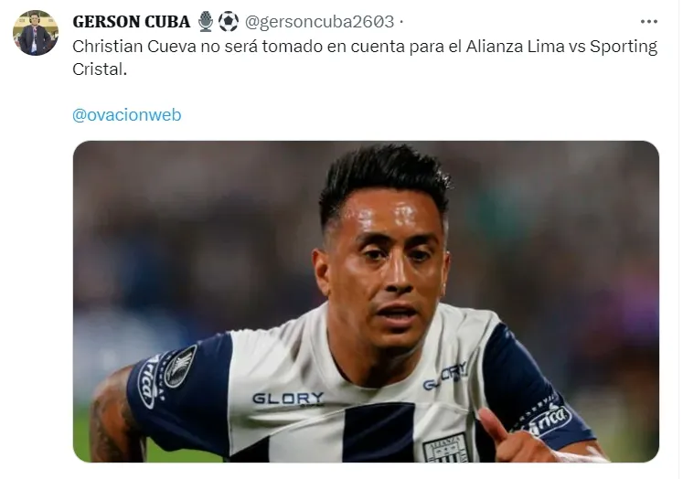683x479 pixels.
Task: Click the tweet text about Christian Cueva
Action: point(365,58)
